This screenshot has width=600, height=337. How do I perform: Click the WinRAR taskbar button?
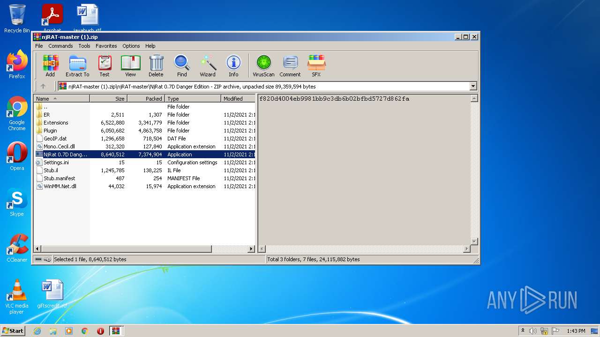tap(116, 331)
